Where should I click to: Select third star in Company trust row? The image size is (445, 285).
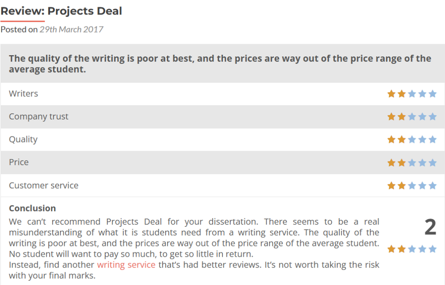click(x=412, y=117)
